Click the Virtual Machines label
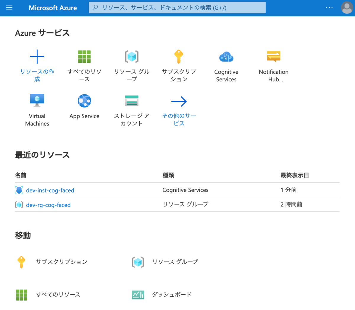This screenshot has height=310, width=355. tap(37, 120)
